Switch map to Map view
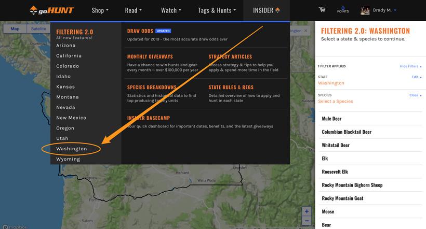This screenshot has height=229, width=426. pos(15,28)
